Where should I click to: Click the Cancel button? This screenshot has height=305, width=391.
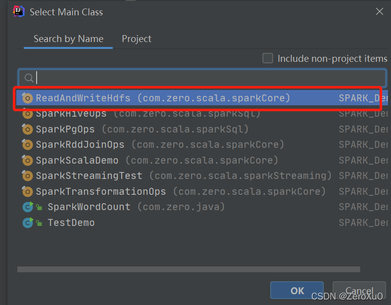point(359,290)
